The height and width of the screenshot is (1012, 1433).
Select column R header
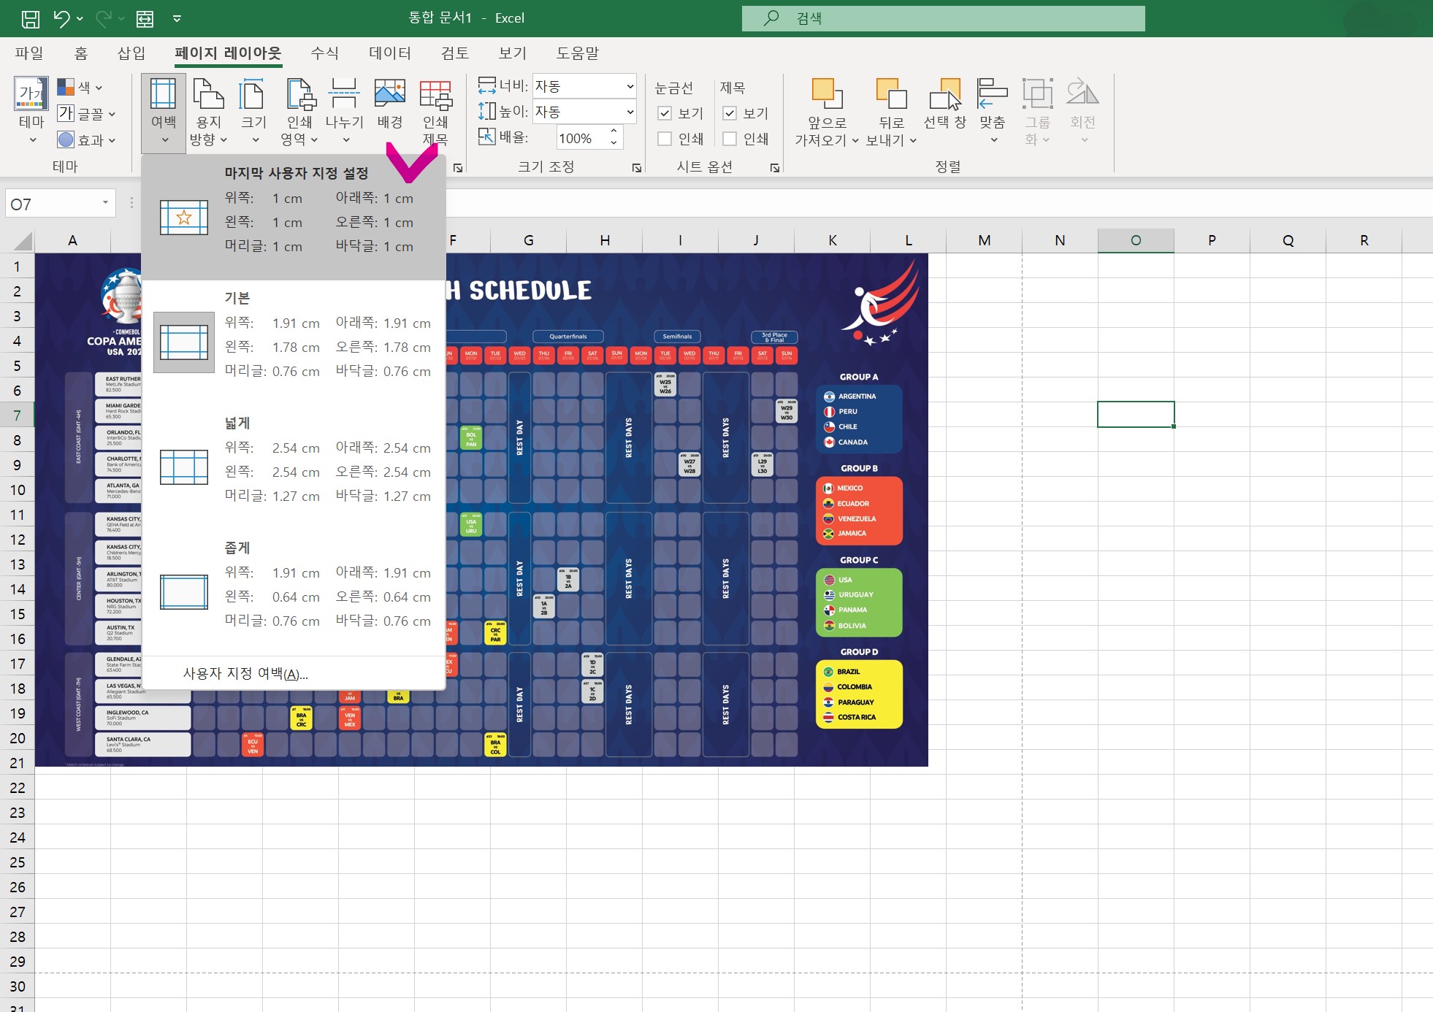click(x=1364, y=240)
